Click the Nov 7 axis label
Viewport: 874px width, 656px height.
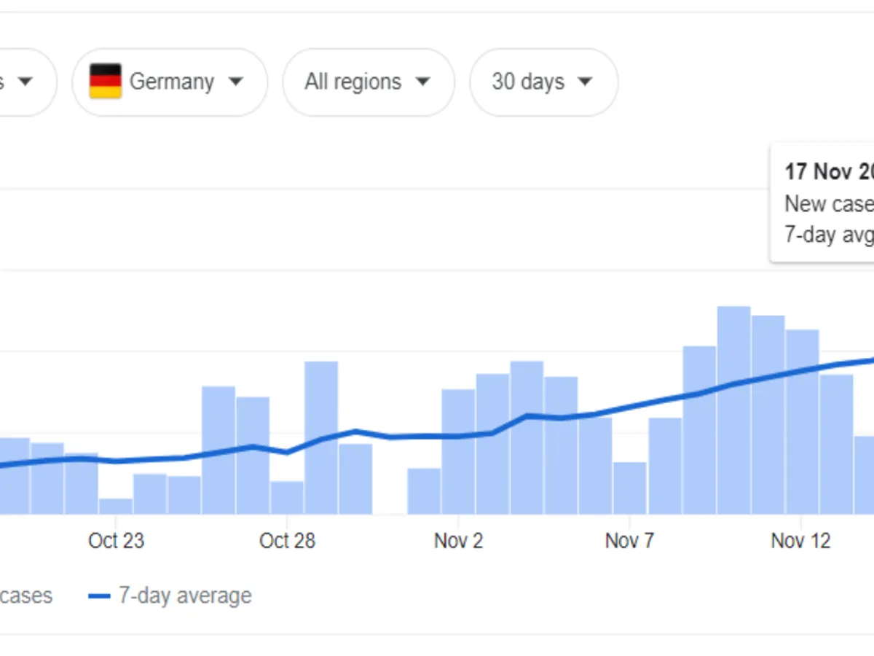629,541
